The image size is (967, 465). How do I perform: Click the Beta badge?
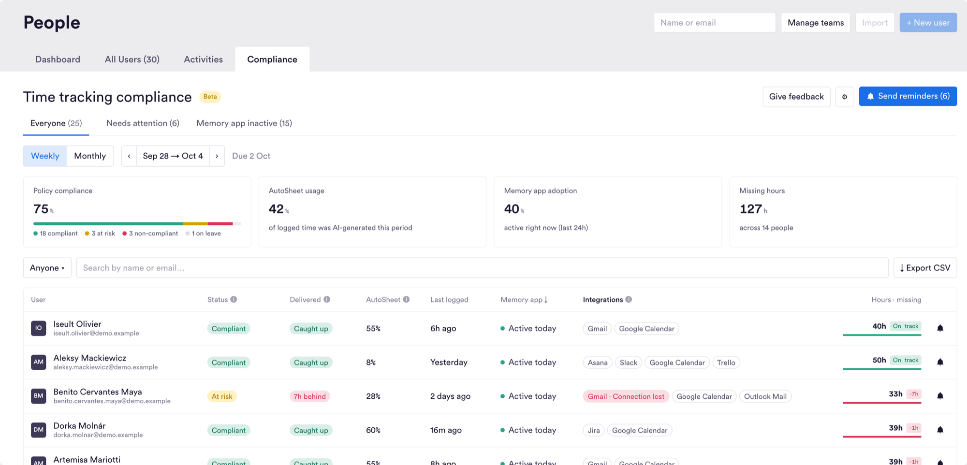point(210,97)
